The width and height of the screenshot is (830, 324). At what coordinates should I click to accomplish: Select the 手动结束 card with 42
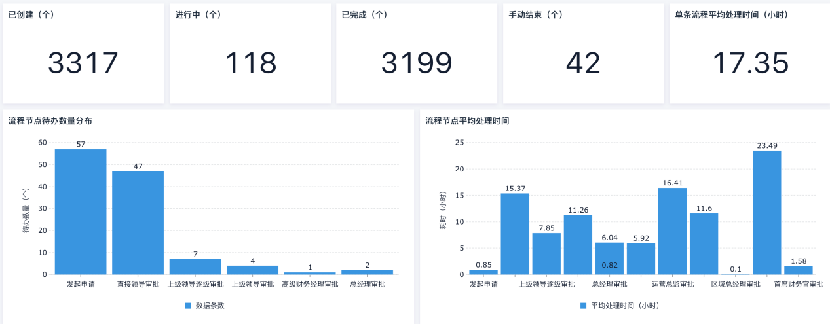(x=583, y=63)
